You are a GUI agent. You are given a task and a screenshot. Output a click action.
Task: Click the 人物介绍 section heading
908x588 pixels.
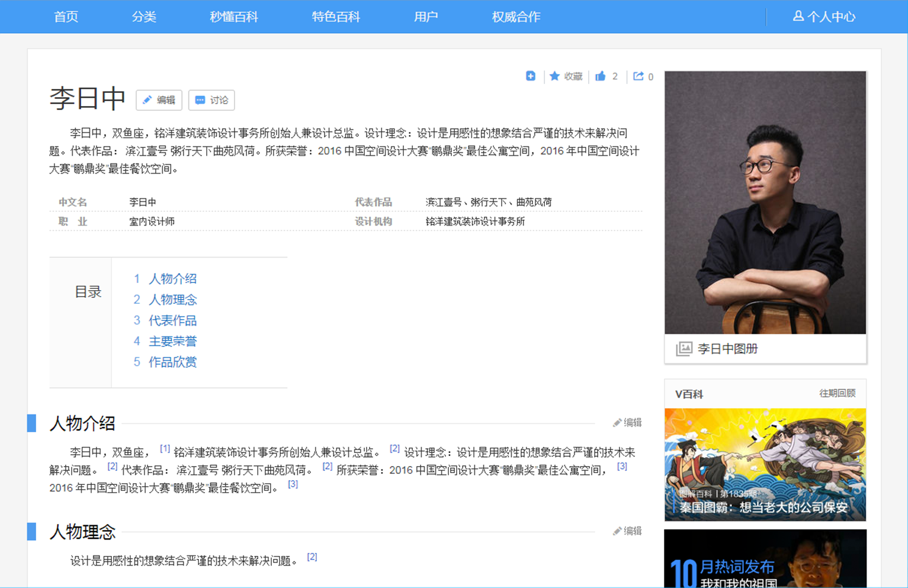tap(82, 423)
